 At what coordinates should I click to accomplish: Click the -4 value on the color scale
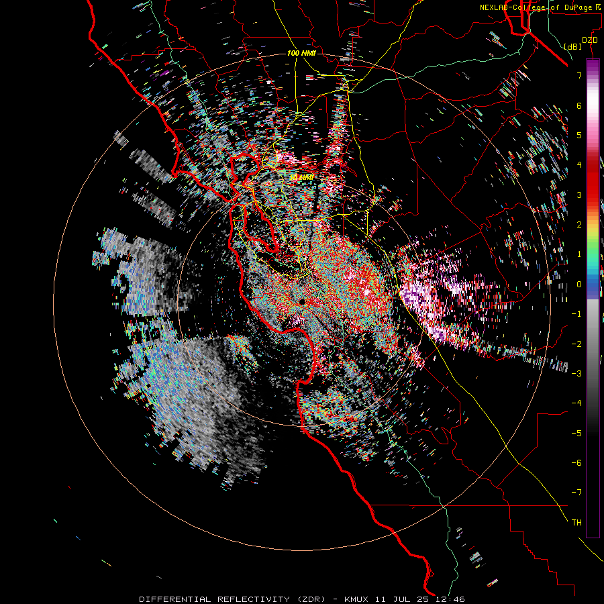pyautogui.click(x=576, y=403)
